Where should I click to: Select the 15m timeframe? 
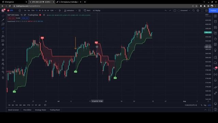(33, 11)
